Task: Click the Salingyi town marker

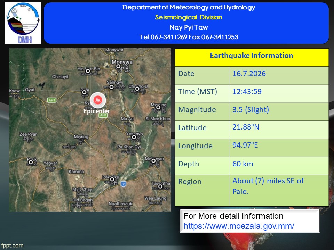Action: point(111,87)
